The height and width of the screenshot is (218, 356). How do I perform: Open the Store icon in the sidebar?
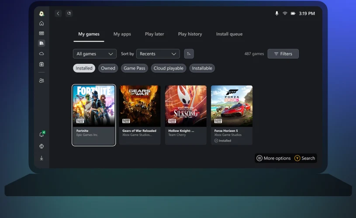41,64
